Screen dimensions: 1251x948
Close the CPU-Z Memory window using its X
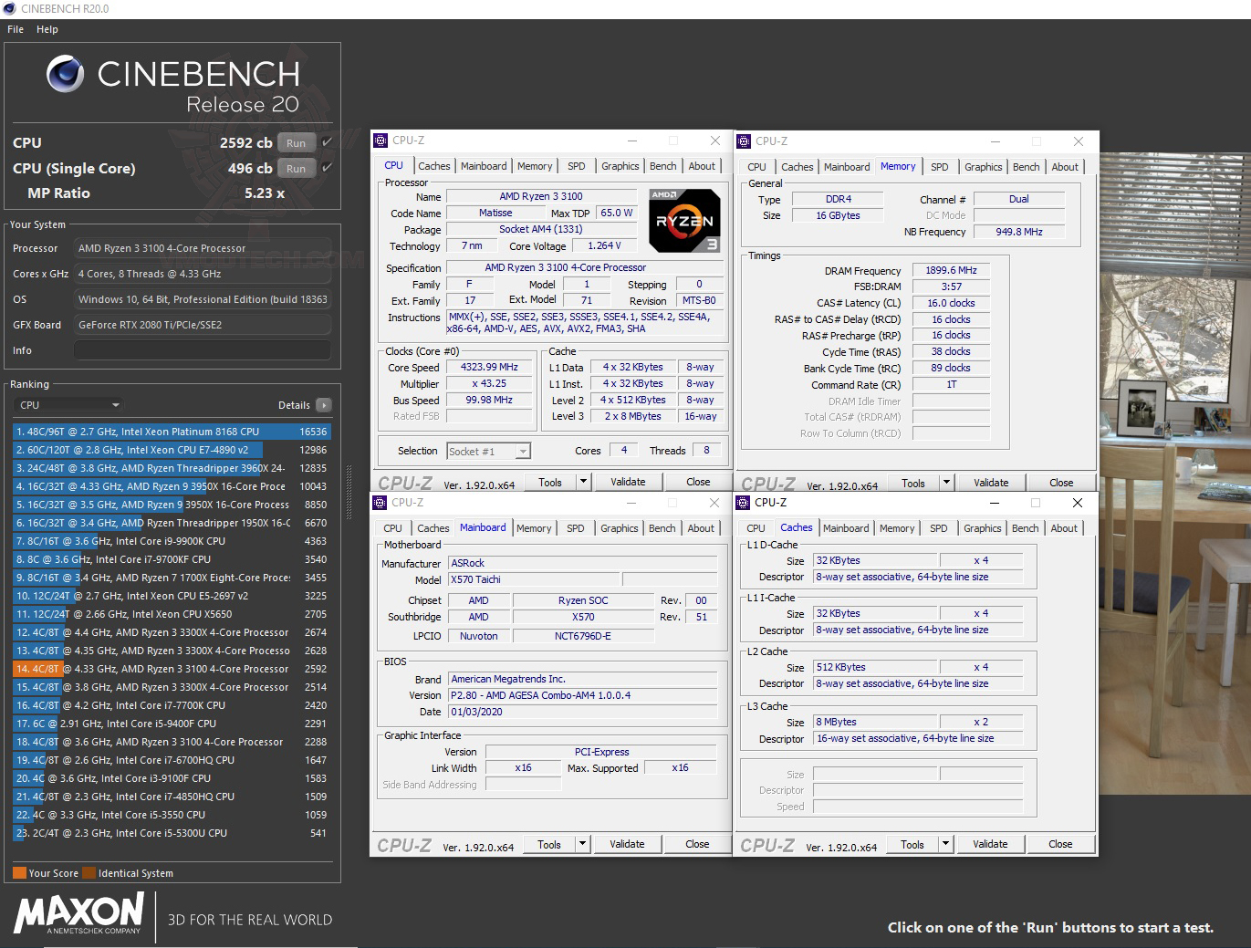point(1079,141)
